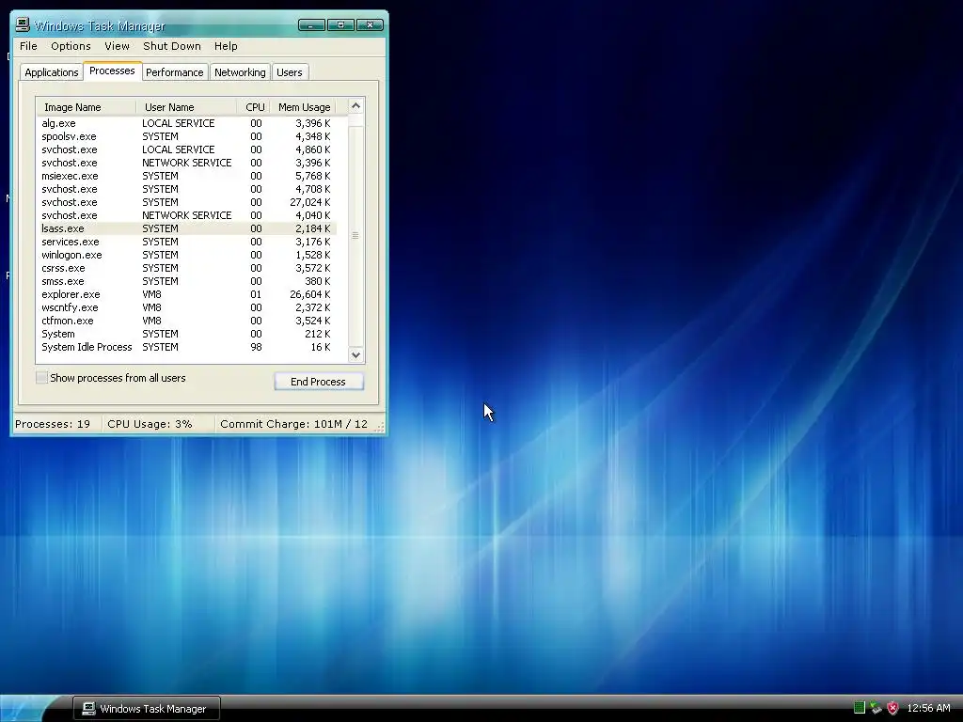Image resolution: width=963 pixels, height=722 pixels.
Task: Click the scroll up arrow in process list
Action: [355, 105]
